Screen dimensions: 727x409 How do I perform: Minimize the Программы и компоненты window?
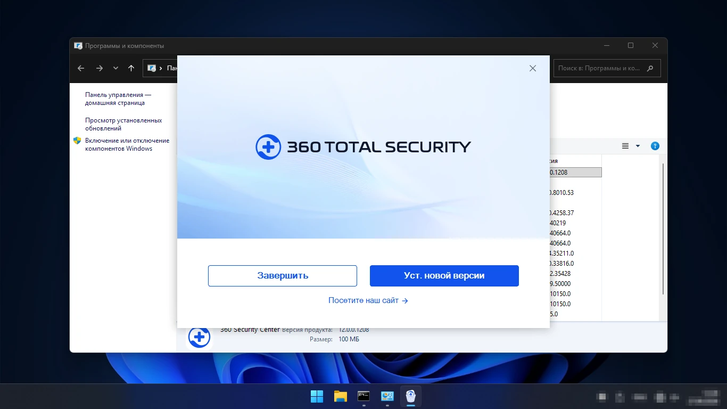[x=606, y=46]
